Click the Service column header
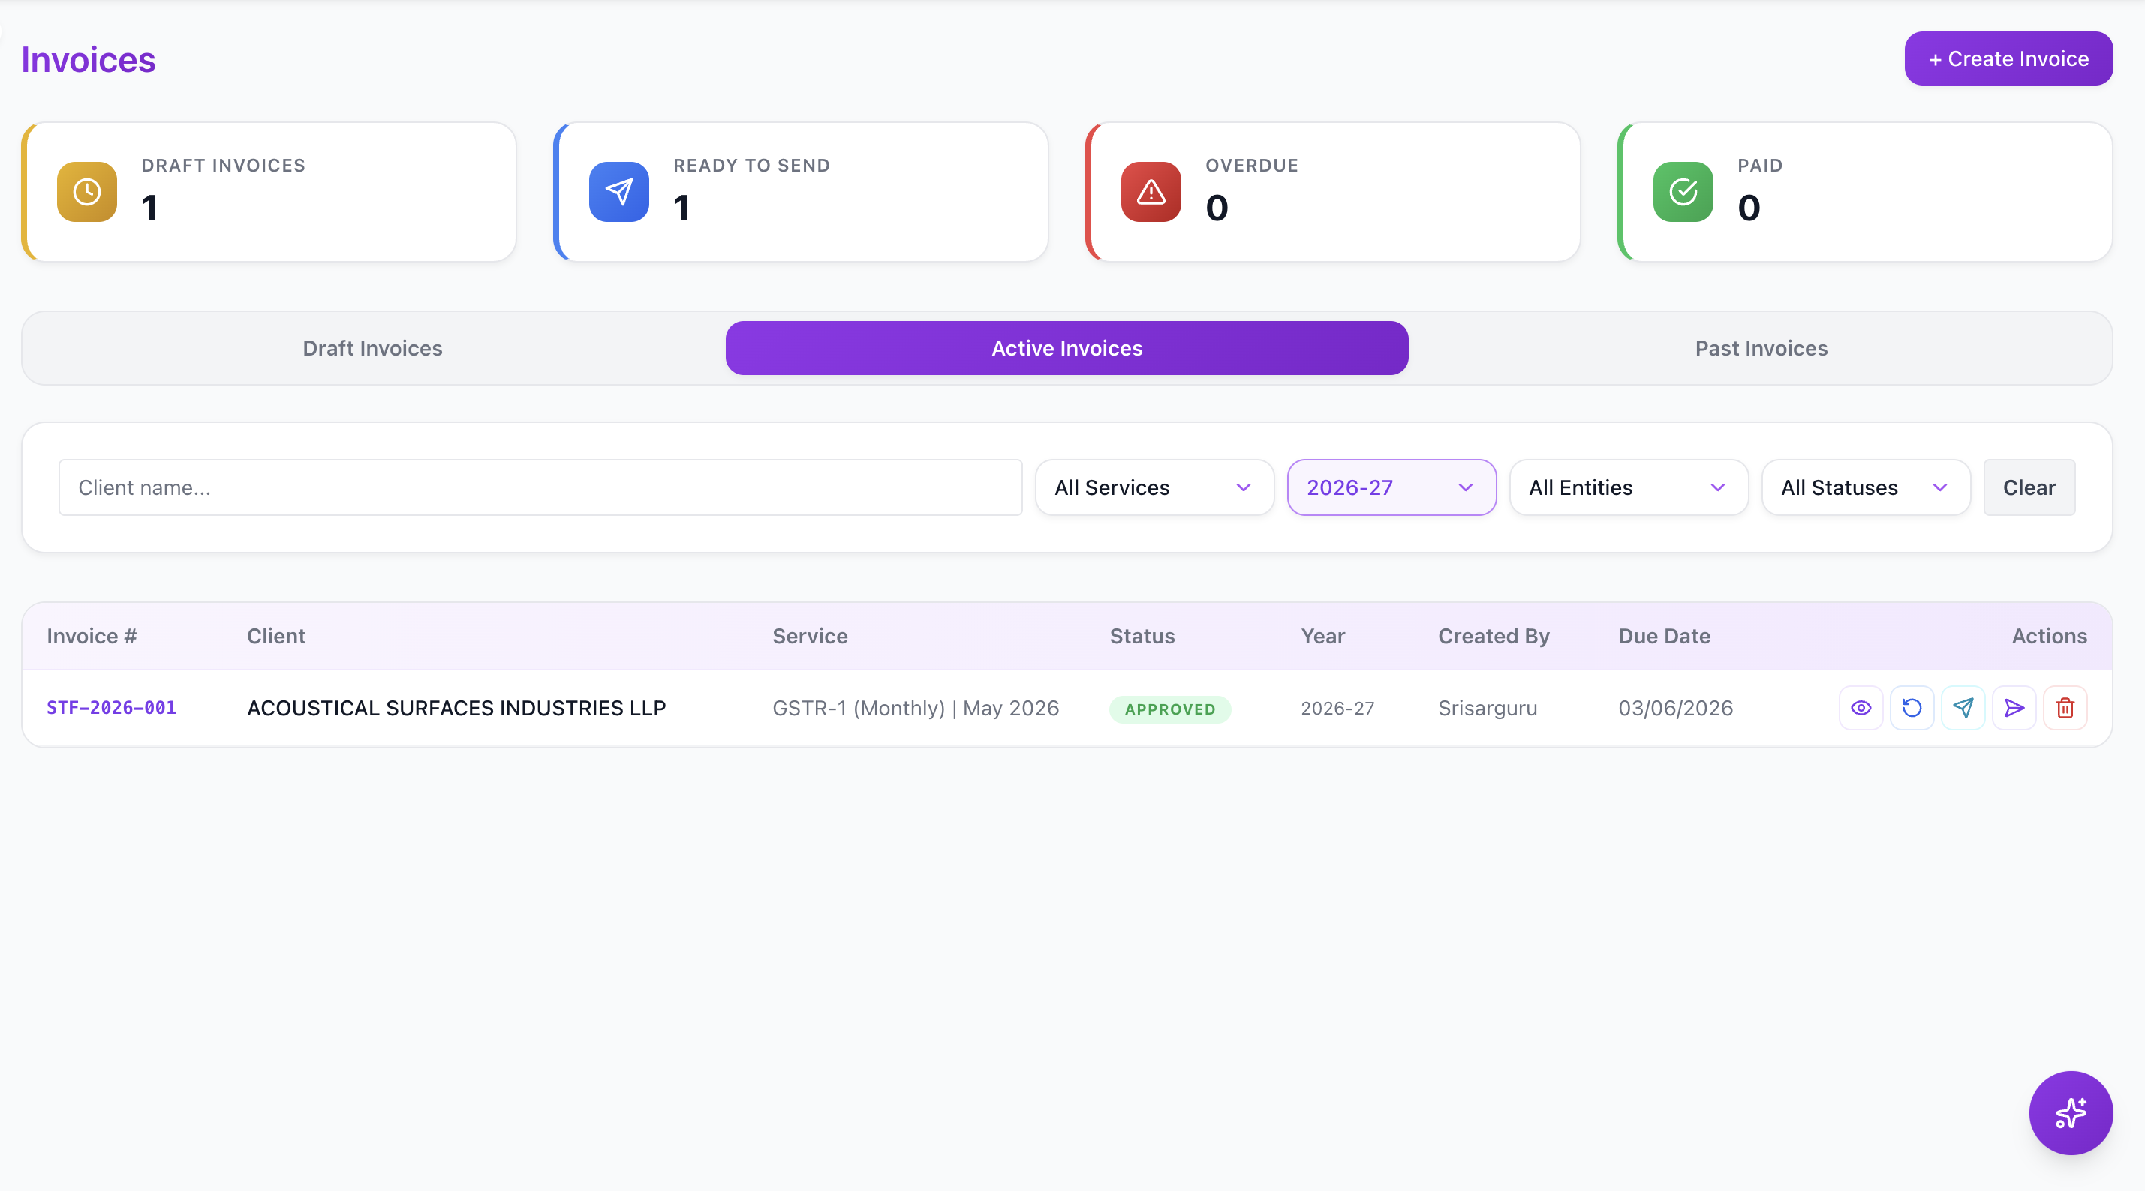The height and width of the screenshot is (1191, 2145). click(x=809, y=637)
